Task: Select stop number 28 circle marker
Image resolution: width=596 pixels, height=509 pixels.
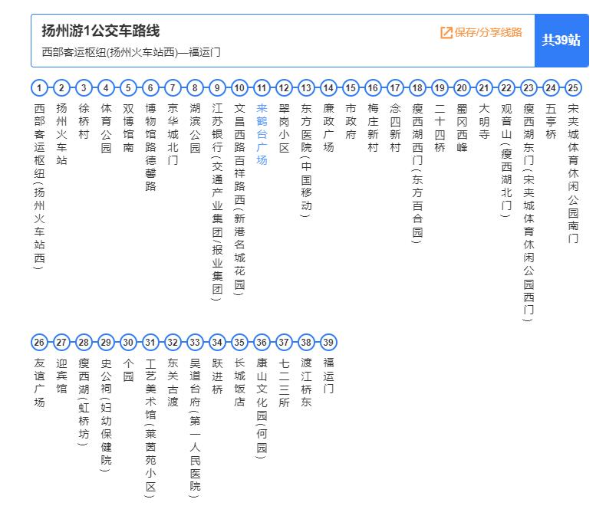Action: (84, 342)
